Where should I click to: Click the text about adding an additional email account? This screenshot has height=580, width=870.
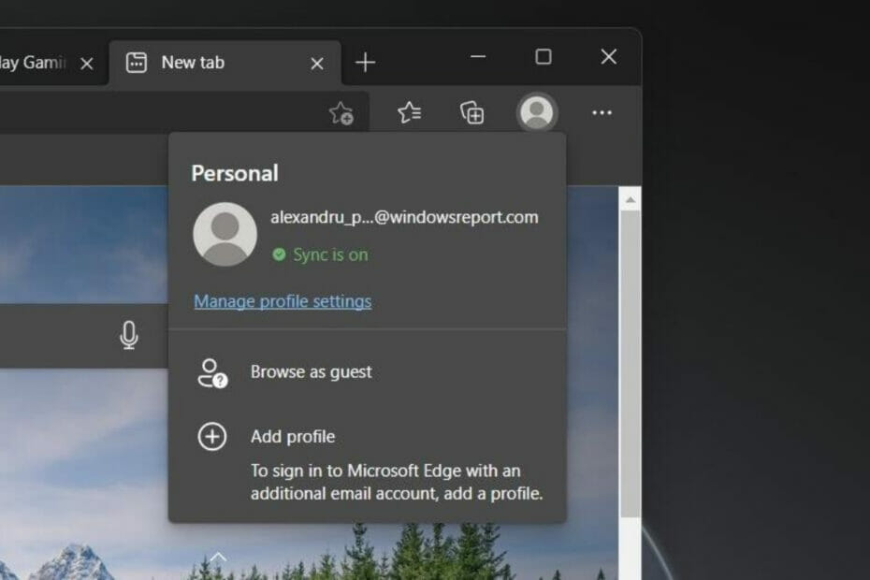tap(396, 482)
